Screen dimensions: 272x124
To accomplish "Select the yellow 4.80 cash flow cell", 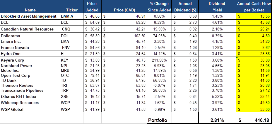I will coord(254,36).
